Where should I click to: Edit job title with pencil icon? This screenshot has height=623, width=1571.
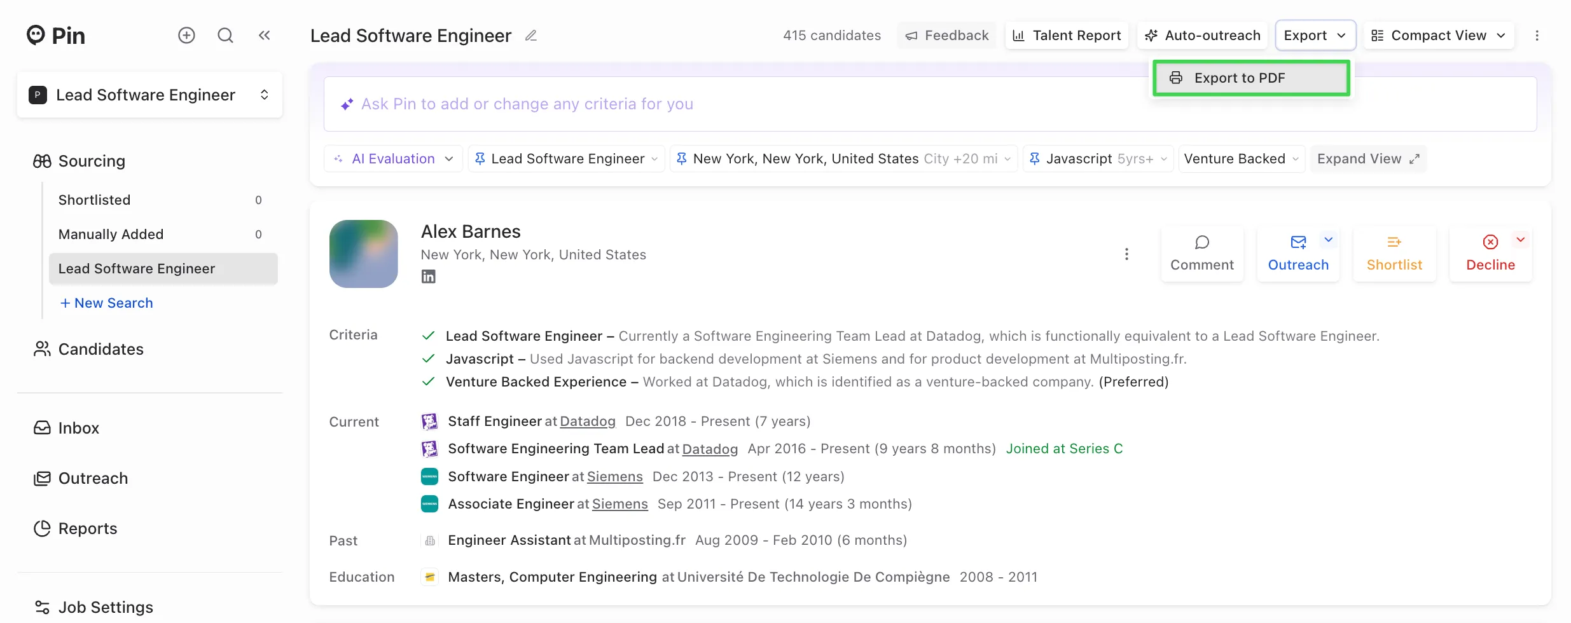tap(531, 36)
